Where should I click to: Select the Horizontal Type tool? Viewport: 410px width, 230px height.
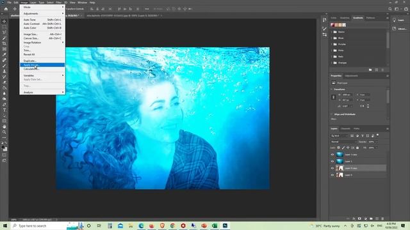(4, 110)
